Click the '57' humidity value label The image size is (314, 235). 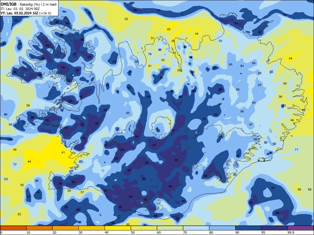tap(82, 192)
